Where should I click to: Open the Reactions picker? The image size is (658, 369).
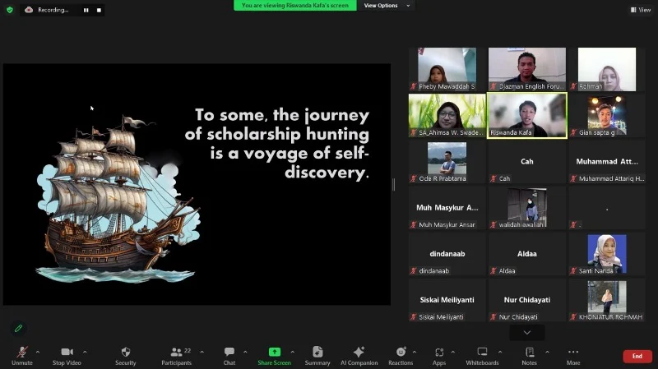click(401, 354)
